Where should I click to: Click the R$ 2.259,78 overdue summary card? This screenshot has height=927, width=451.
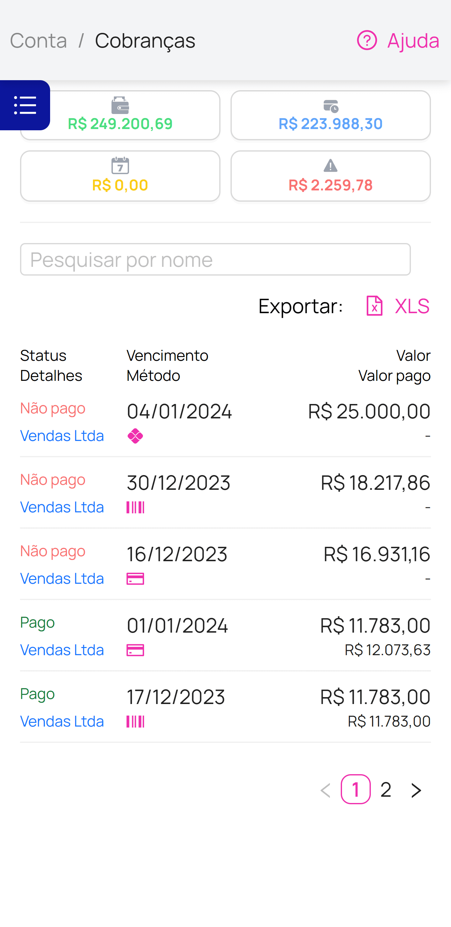330,176
